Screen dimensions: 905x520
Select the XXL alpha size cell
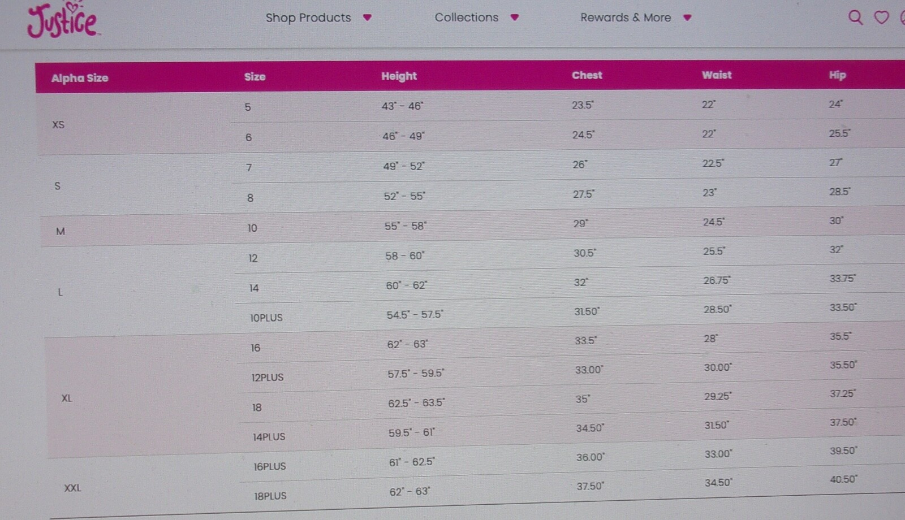click(72, 488)
